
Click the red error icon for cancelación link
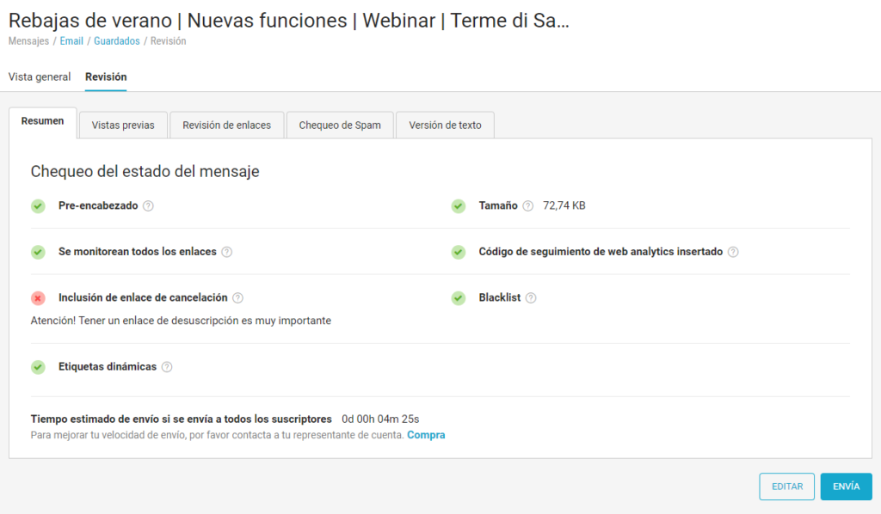[x=38, y=298]
